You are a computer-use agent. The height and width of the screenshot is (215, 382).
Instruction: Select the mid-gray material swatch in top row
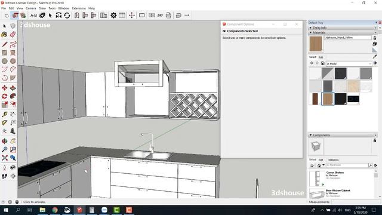[x=366, y=73]
